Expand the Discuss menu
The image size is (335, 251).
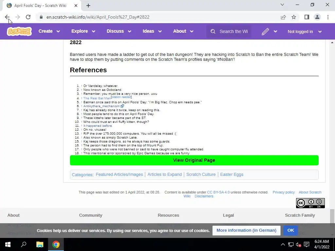point(119,31)
